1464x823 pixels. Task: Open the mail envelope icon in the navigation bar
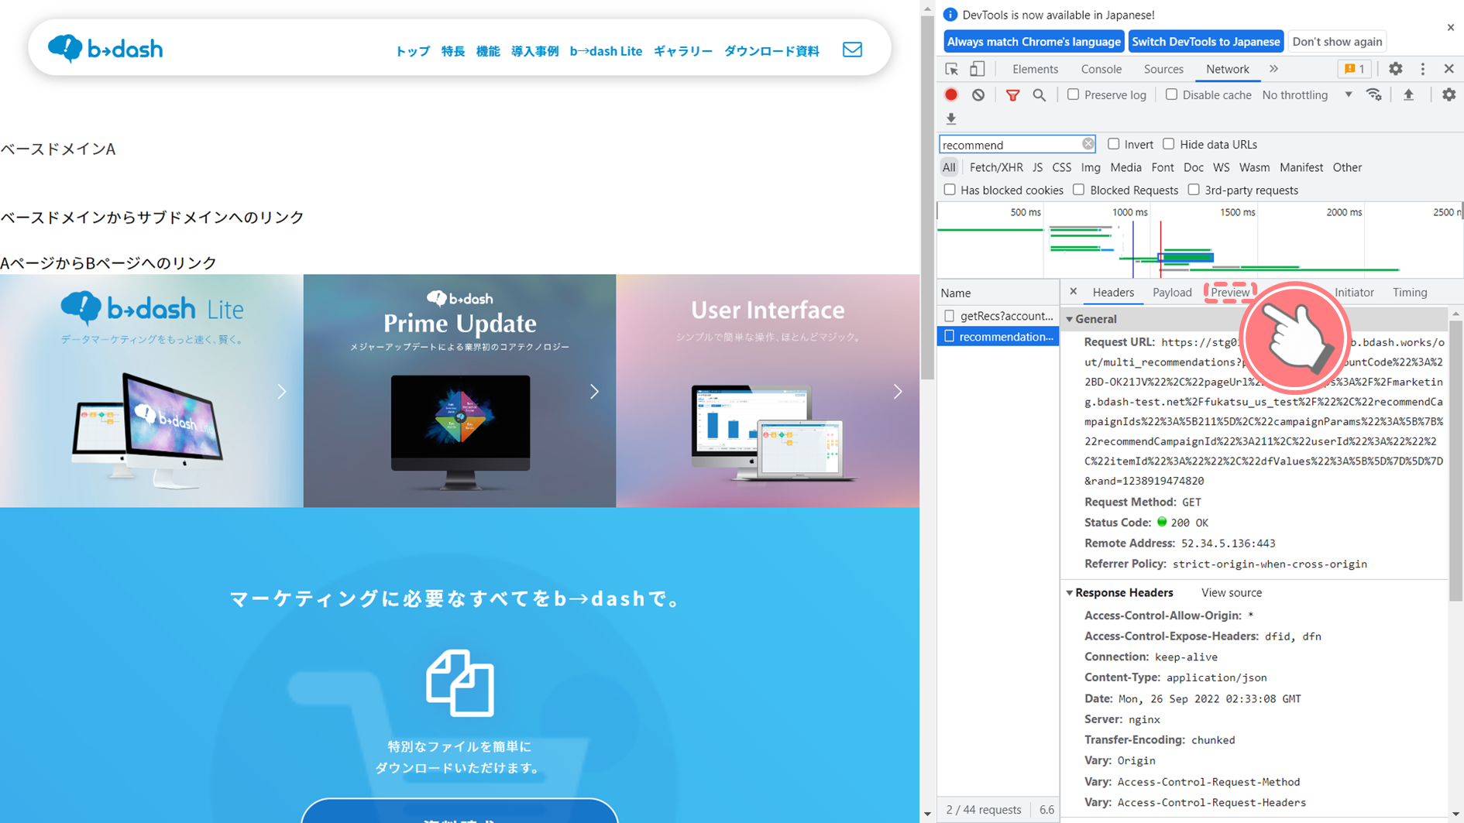point(852,50)
